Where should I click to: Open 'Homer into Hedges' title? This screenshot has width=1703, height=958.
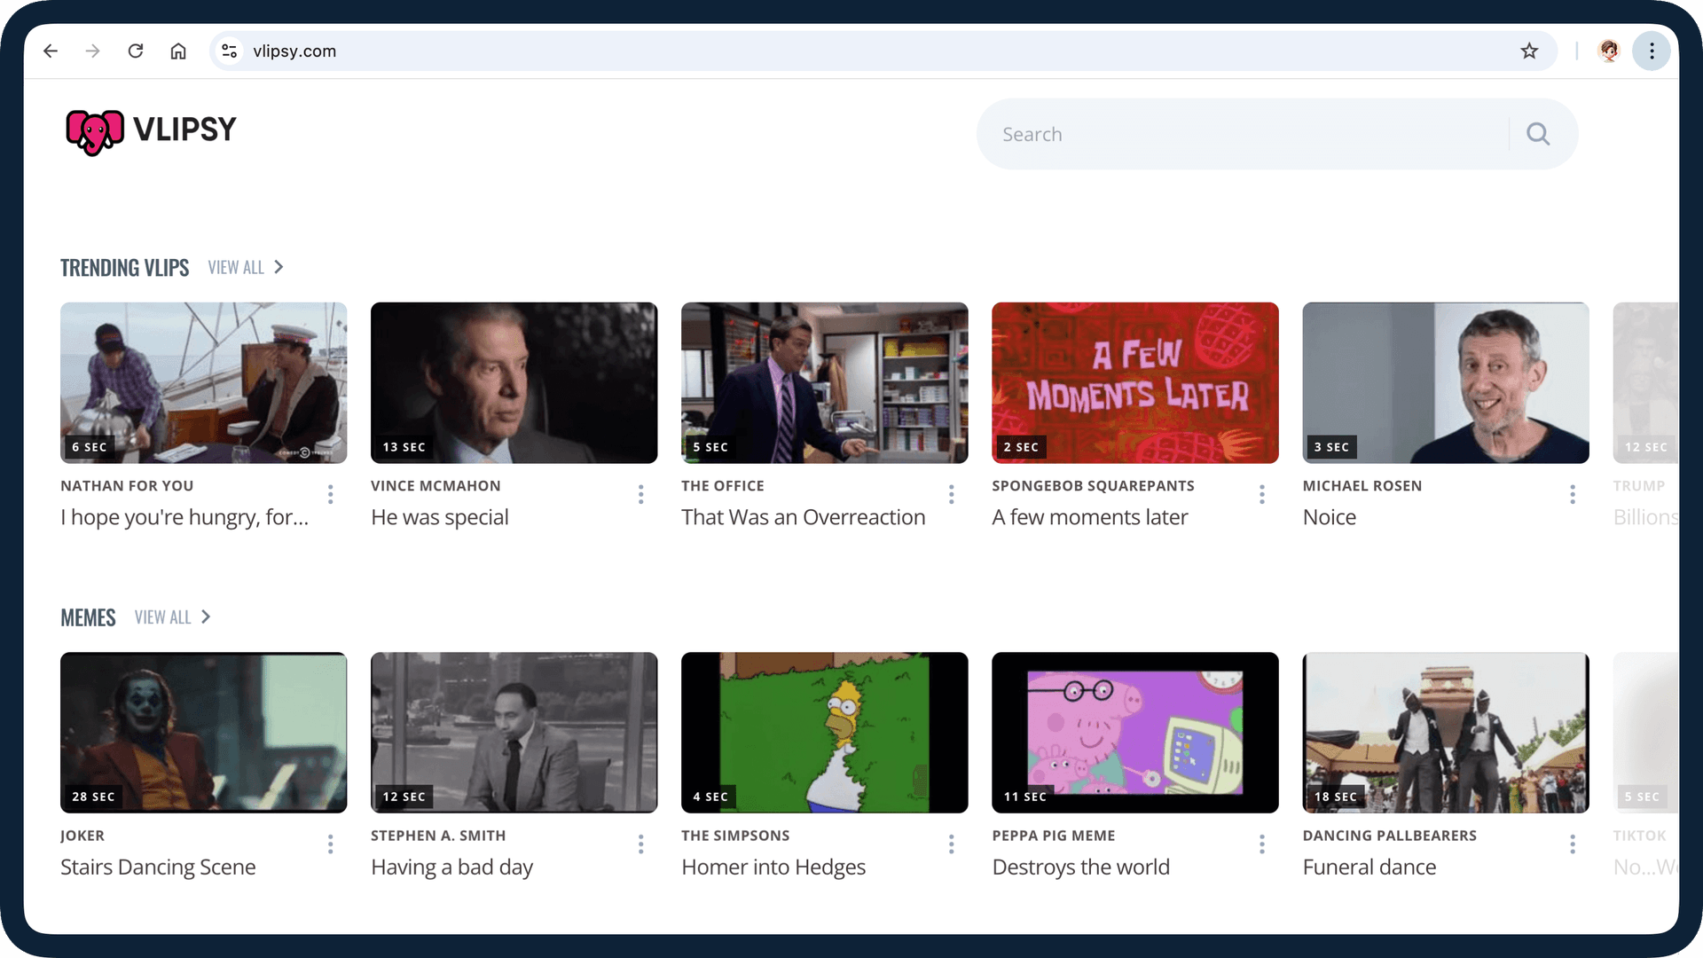[x=773, y=868]
